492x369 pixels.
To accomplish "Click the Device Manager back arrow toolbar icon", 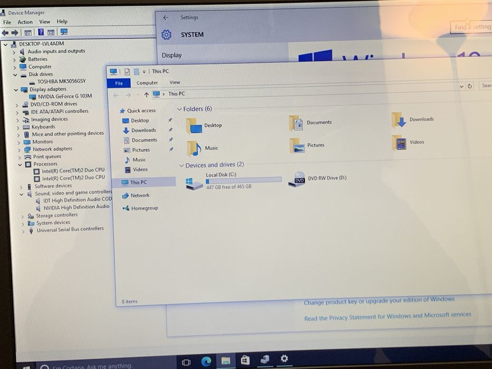I will point(5,33).
